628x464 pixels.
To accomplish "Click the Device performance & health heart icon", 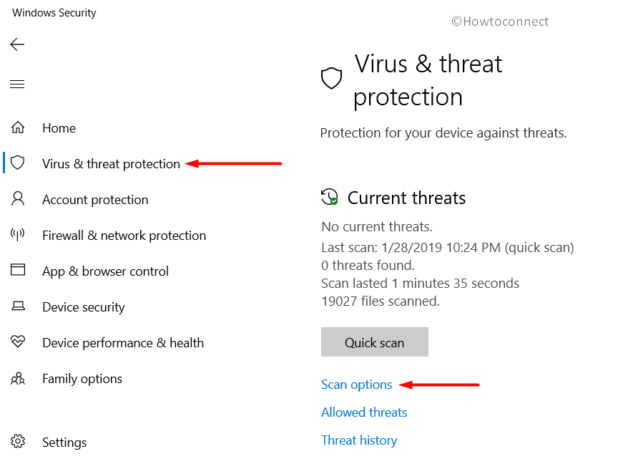I will tap(18, 342).
